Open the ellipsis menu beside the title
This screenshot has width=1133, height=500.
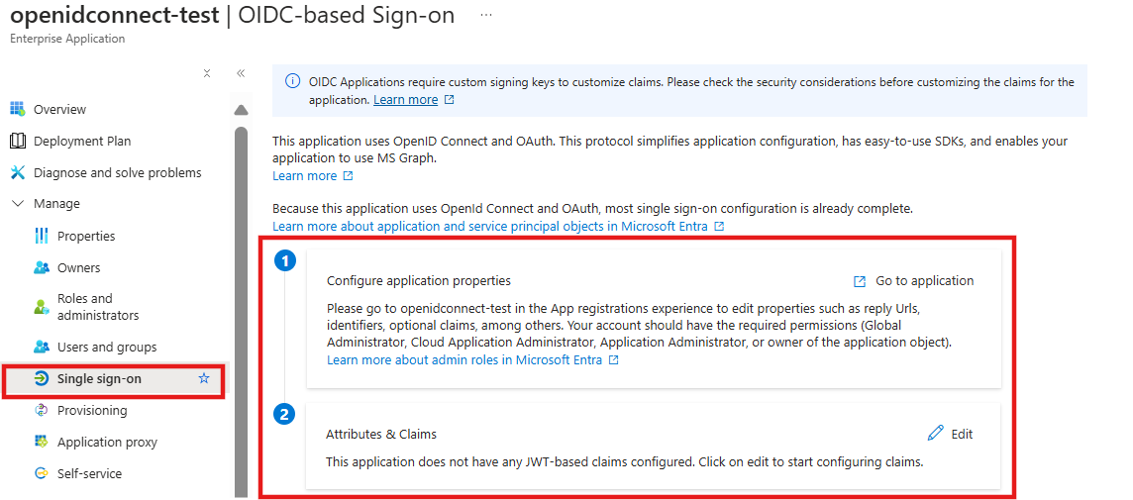coord(485,15)
